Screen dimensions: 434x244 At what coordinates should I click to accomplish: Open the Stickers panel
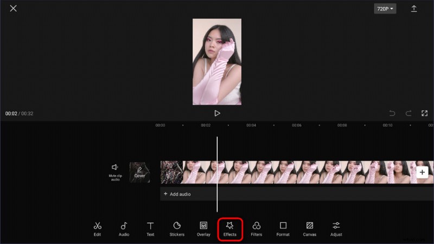pyautogui.click(x=177, y=229)
